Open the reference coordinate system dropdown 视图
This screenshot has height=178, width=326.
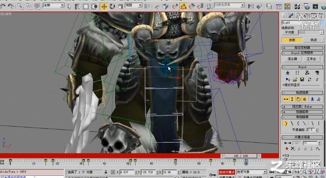click(133, 5)
